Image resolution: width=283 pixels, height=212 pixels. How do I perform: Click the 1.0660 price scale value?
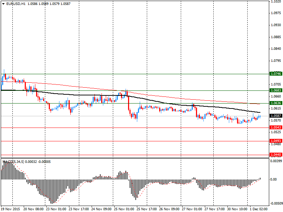tap(276, 96)
